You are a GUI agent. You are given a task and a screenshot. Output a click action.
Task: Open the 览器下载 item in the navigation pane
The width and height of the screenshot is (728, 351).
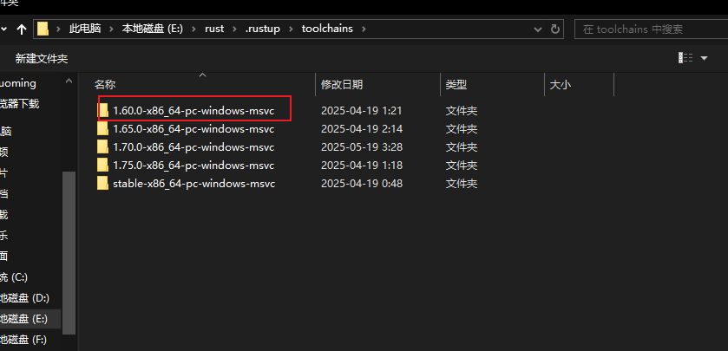pos(19,104)
